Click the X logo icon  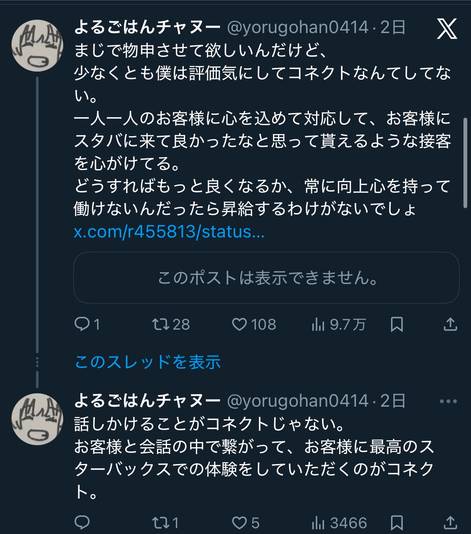pos(447,29)
